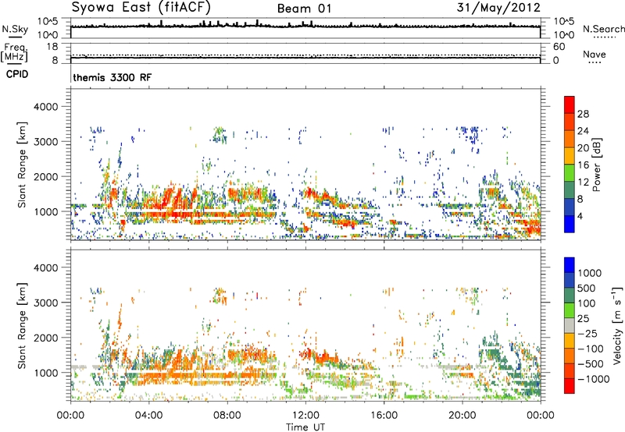The image size is (625, 432).
Task: Click the 'N.Search' legend label
Action: pyautogui.click(x=604, y=29)
